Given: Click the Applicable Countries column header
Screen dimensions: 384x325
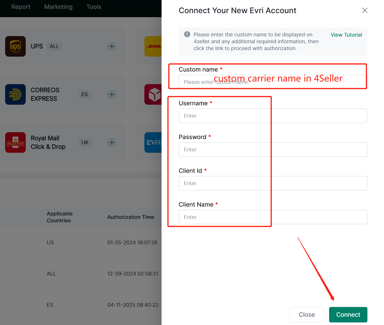Looking at the screenshot, I should point(60,217).
